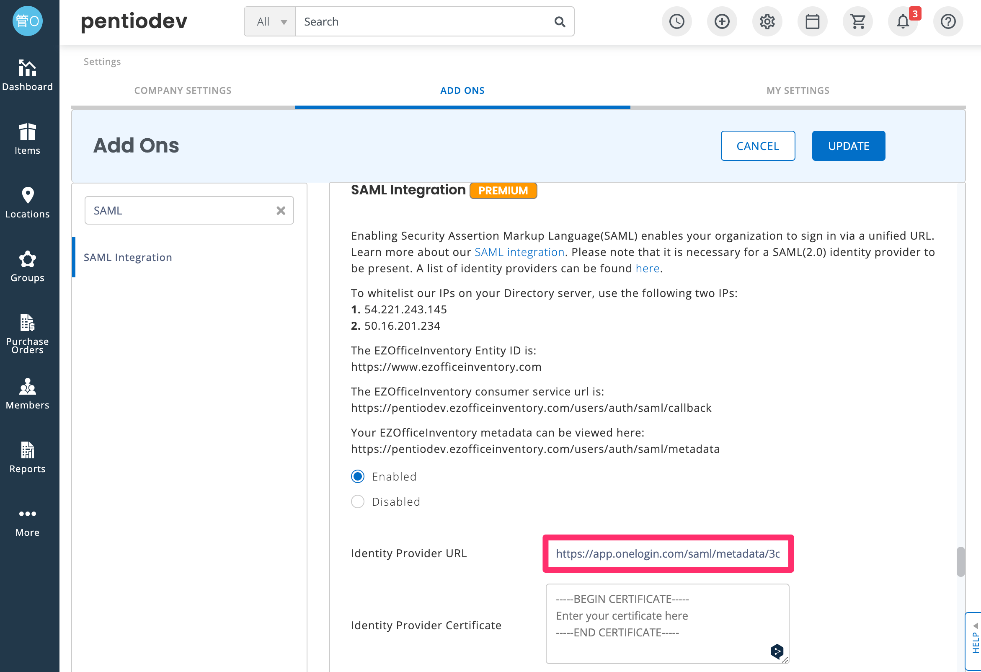Switch to Company Settings tab
This screenshot has height=672, width=981.
point(183,90)
